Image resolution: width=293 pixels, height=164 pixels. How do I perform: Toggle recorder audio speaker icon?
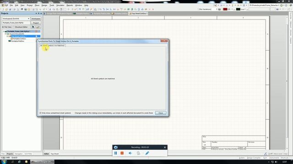click(x=130, y=153)
